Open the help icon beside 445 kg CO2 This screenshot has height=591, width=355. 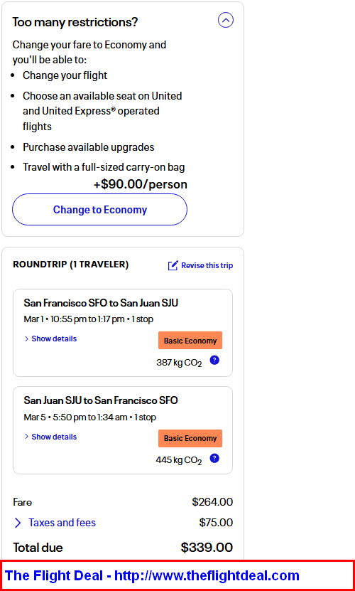tap(214, 458)
